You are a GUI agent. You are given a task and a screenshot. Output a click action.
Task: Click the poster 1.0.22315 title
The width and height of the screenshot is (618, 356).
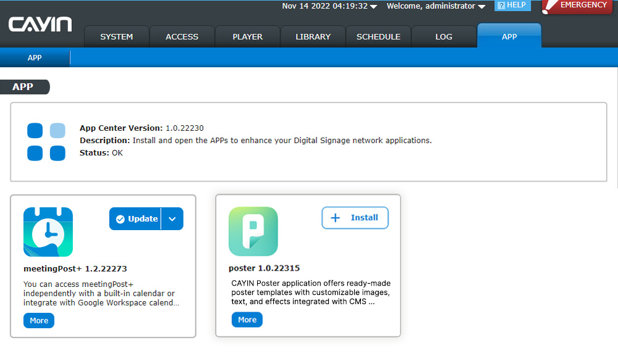tap(264, 268)
